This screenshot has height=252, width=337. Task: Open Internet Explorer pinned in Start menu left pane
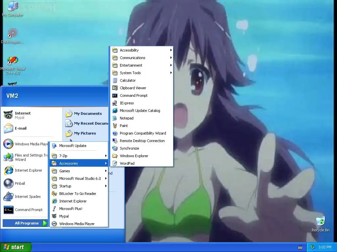[25, 170]
